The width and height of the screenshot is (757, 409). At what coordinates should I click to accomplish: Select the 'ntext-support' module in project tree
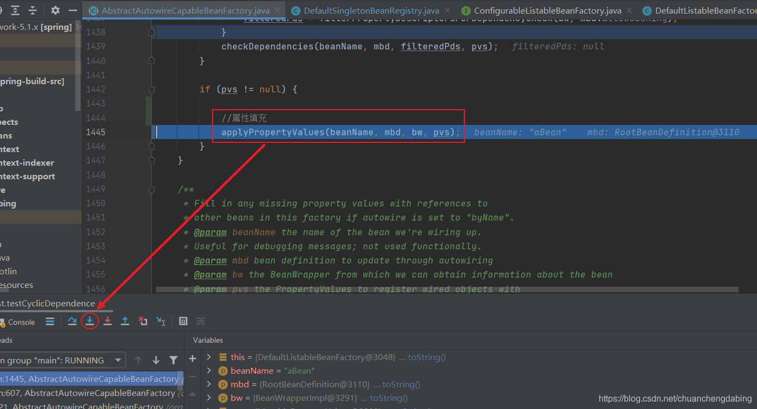28,177
